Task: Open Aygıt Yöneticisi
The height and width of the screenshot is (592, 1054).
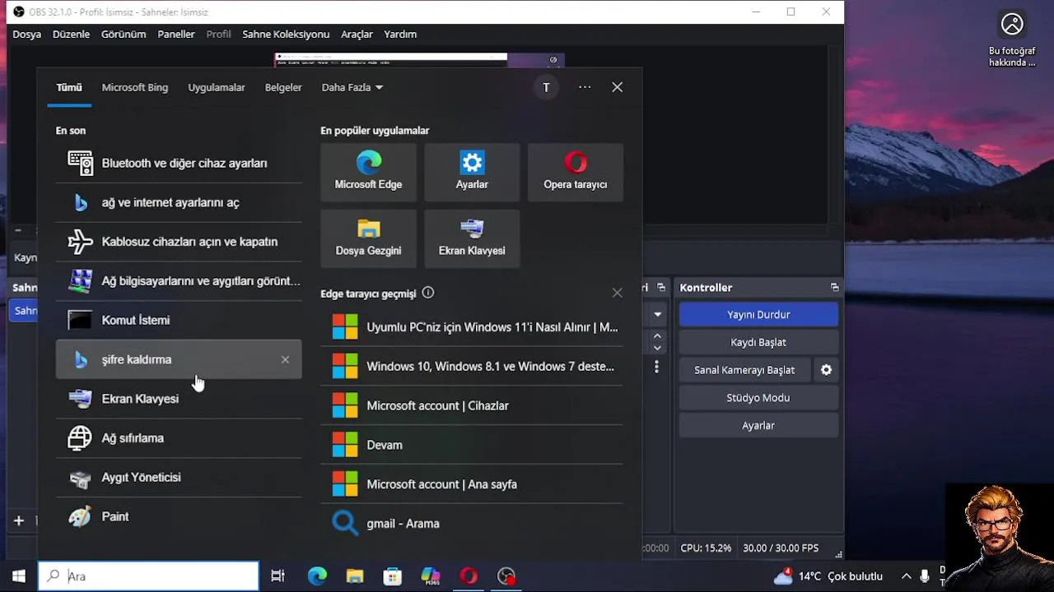Action: 179,478
